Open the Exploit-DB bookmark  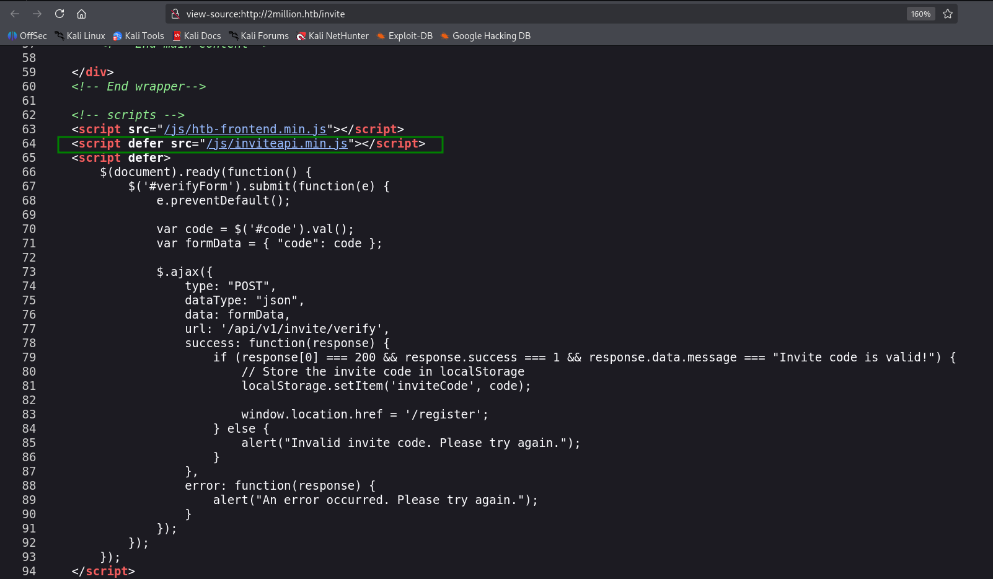click(x=405, y=36)
